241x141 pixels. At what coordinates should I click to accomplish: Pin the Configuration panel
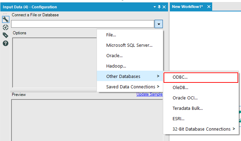pyautogui.click(x=159, y=7)
